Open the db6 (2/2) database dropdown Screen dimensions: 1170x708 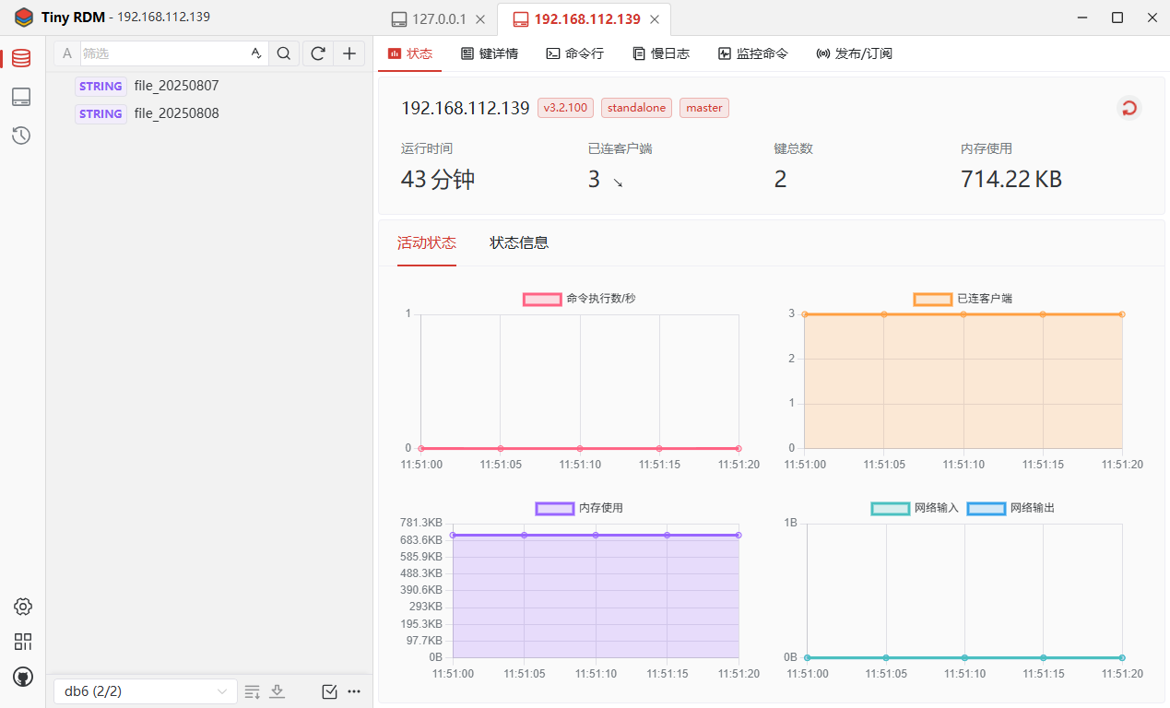click(146, 691)
